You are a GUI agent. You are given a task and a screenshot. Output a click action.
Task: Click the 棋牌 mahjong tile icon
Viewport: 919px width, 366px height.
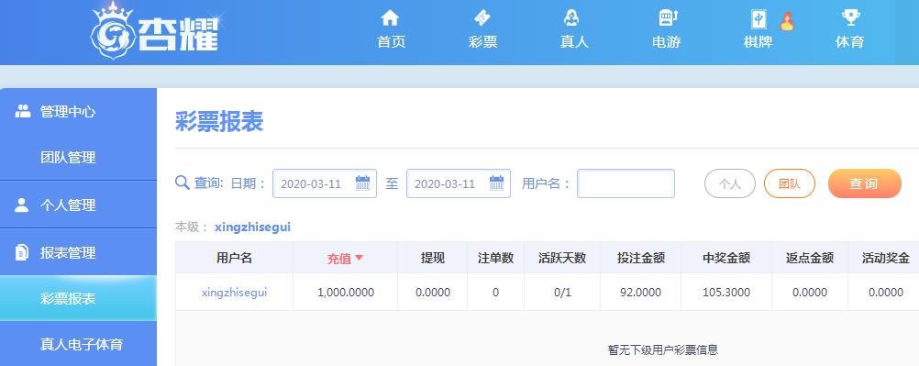(759, 19)
